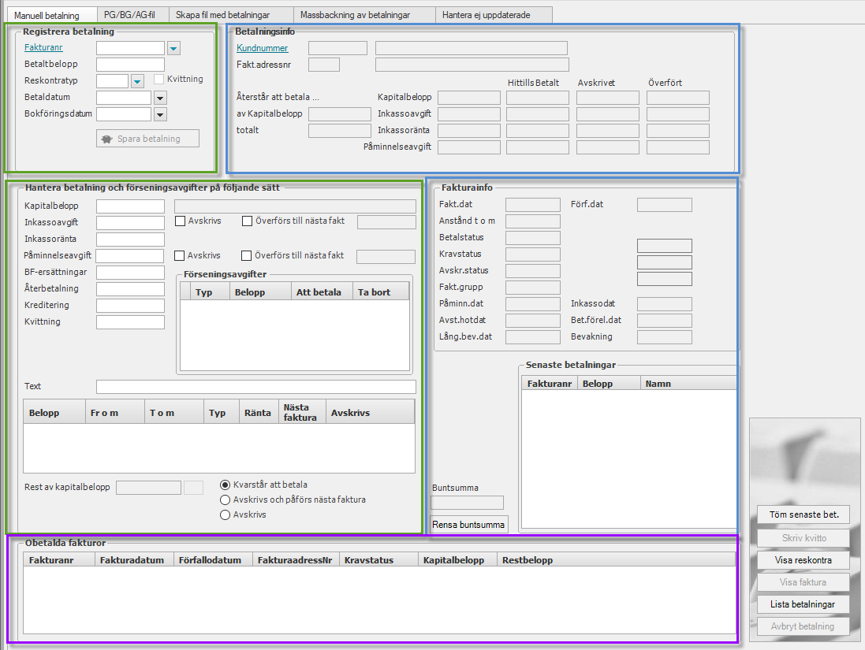Image resolution: width=865 pixels, height=650 pixels.
Task: Click the Inkassoränta field under Hantera betalning
Action: tap(130, 240)
